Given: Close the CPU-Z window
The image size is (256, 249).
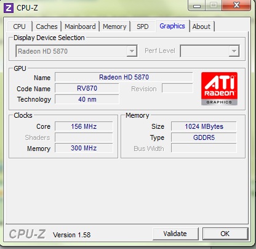Looking at the screenshot, I should tap(236, 5).
